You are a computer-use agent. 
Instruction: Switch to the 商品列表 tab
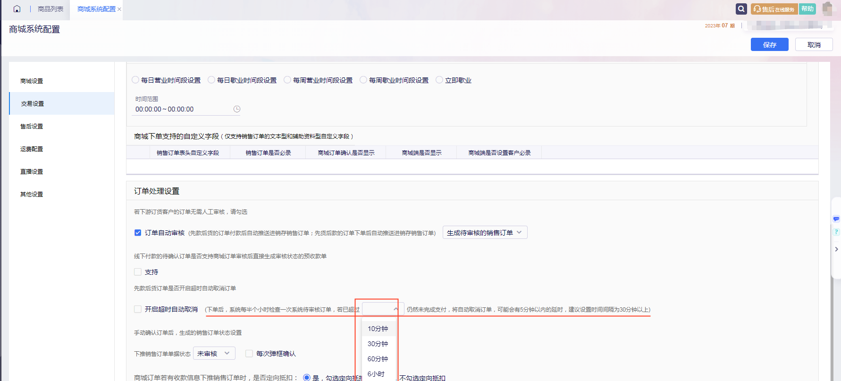(x=50, y=9)
